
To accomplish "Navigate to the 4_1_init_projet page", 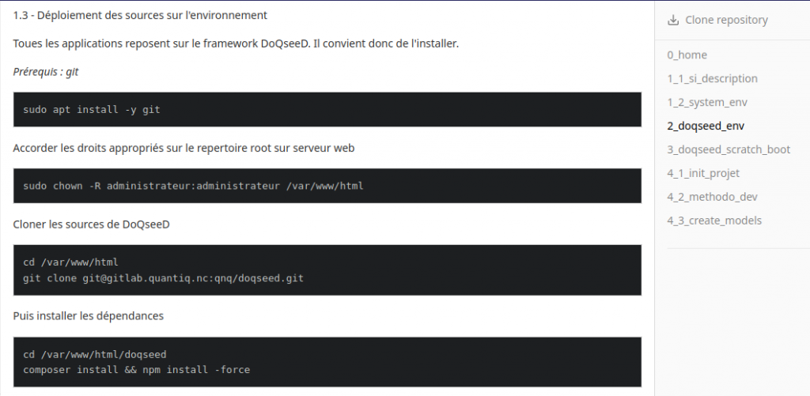I will coord(703,173).
